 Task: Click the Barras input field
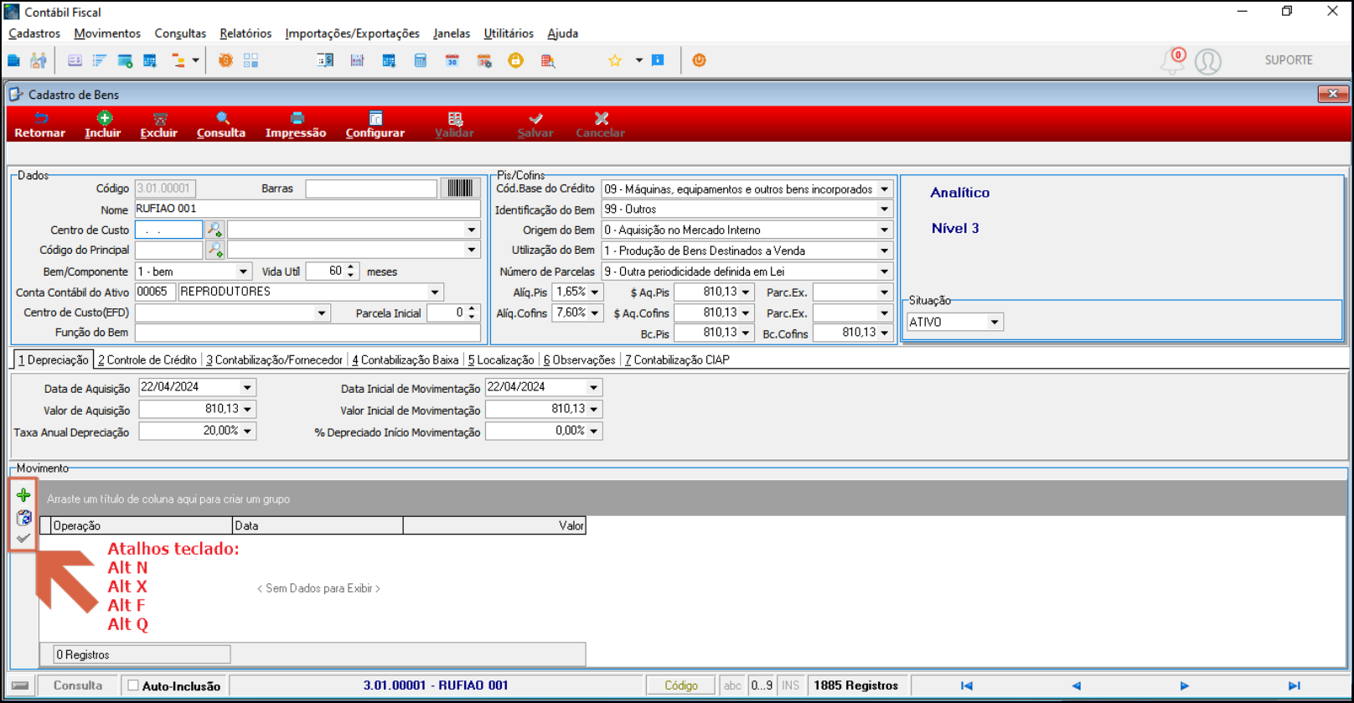(371, 189)
